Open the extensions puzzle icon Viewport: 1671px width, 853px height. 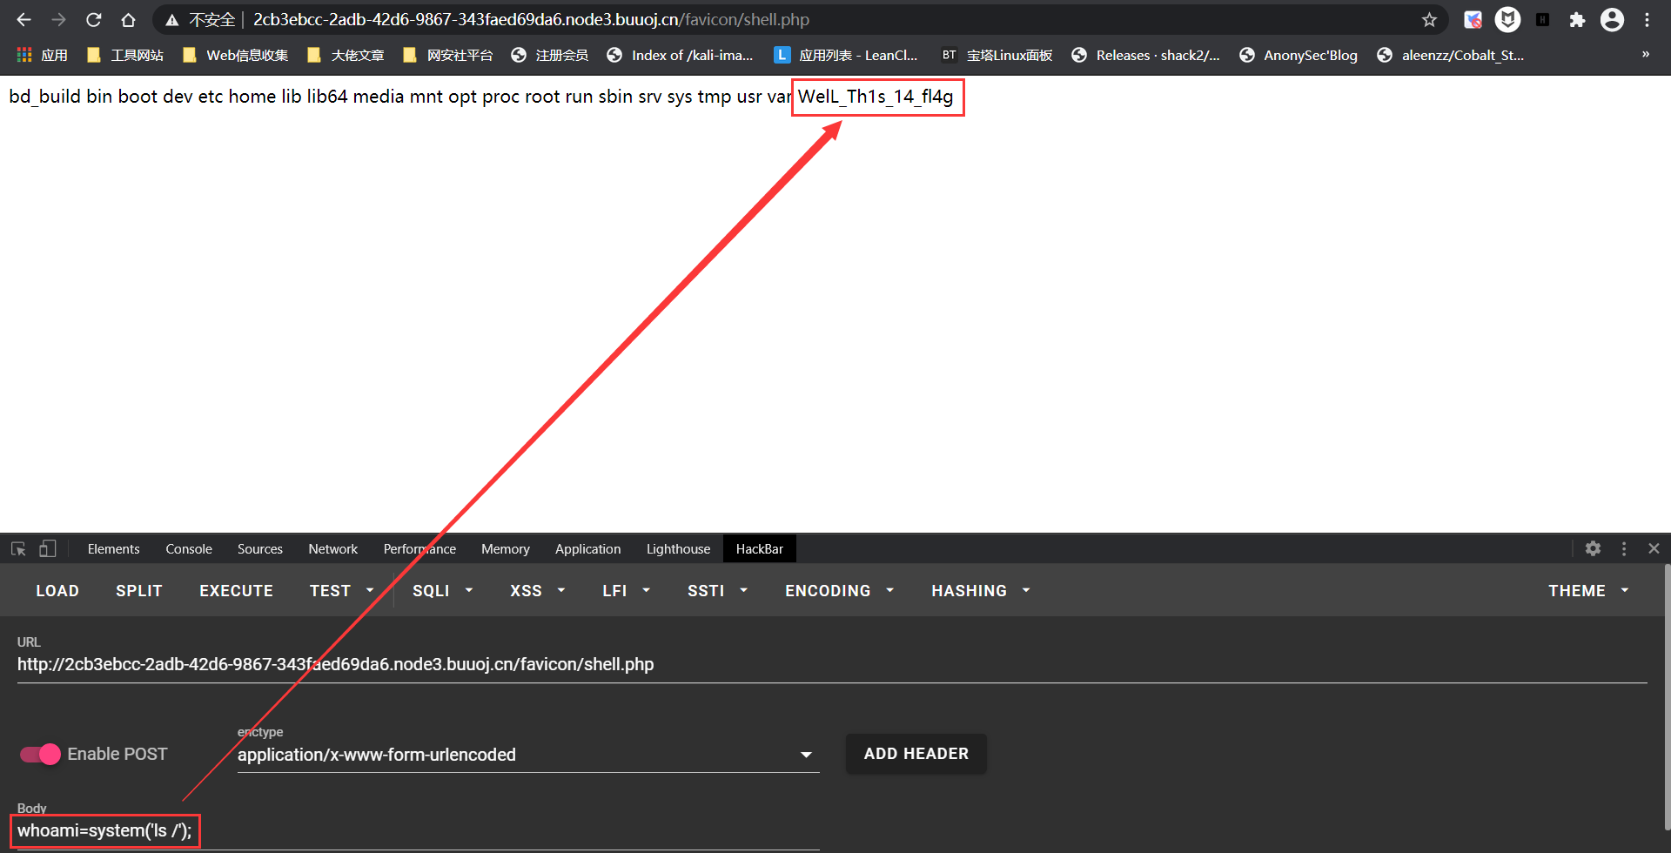(1577, 19)
